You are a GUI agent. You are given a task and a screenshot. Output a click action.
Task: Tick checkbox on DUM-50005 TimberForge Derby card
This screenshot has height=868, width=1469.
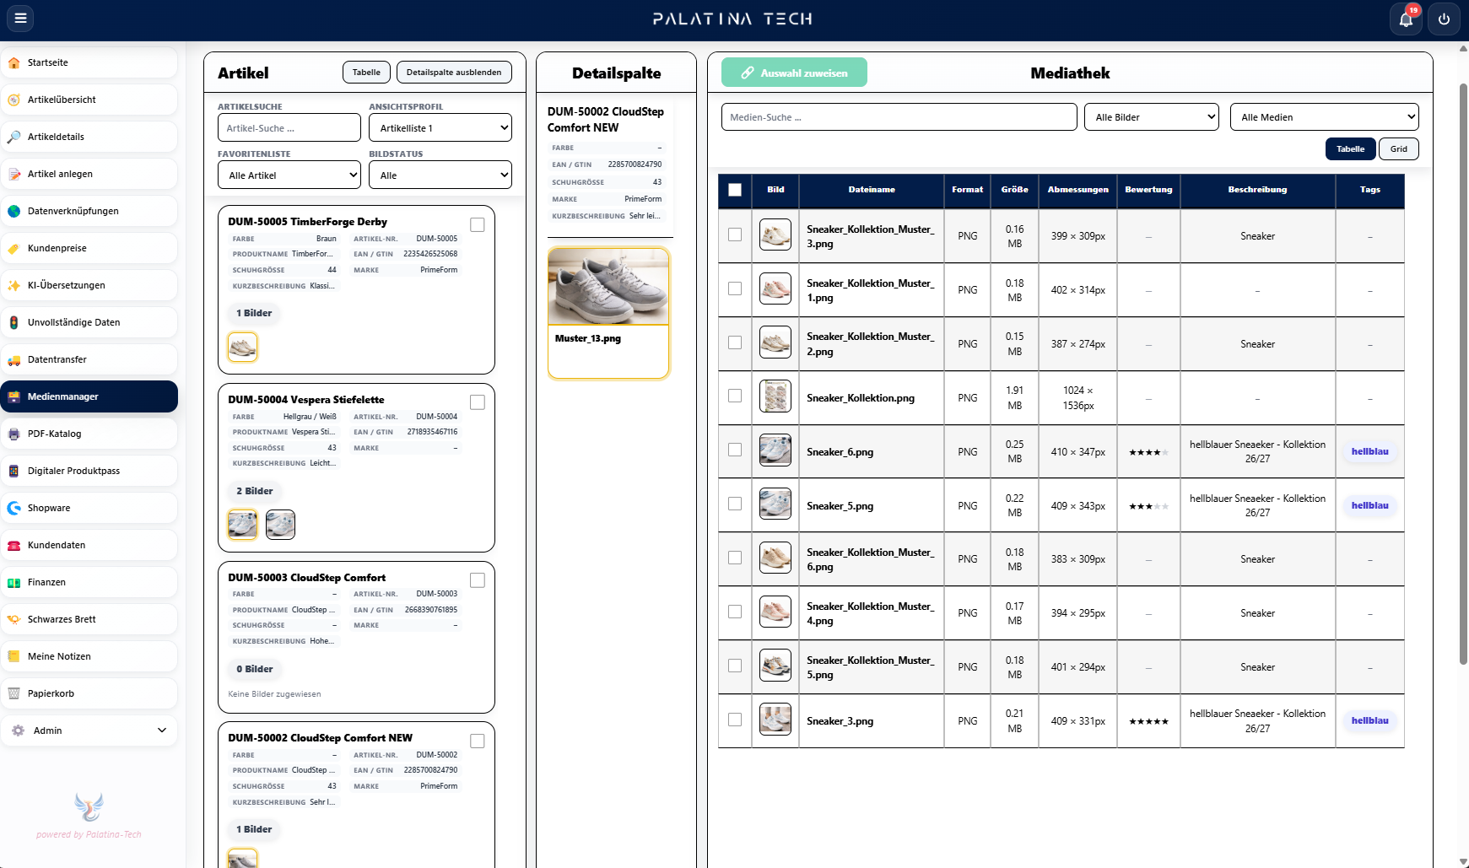(478, 224)
